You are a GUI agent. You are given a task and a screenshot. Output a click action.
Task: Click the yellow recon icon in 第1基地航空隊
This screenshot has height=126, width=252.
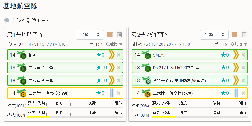click(x=22, y=93)
